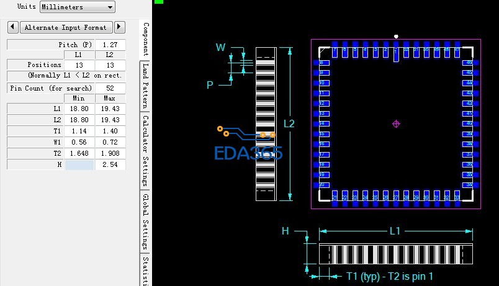Edit the L1 Min value 18.80
The width and height of the screenshot is (499, 286).
pos(79,109)
